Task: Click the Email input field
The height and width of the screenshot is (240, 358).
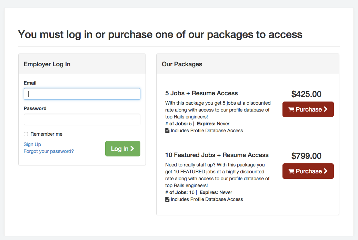Action: [82, 94]
